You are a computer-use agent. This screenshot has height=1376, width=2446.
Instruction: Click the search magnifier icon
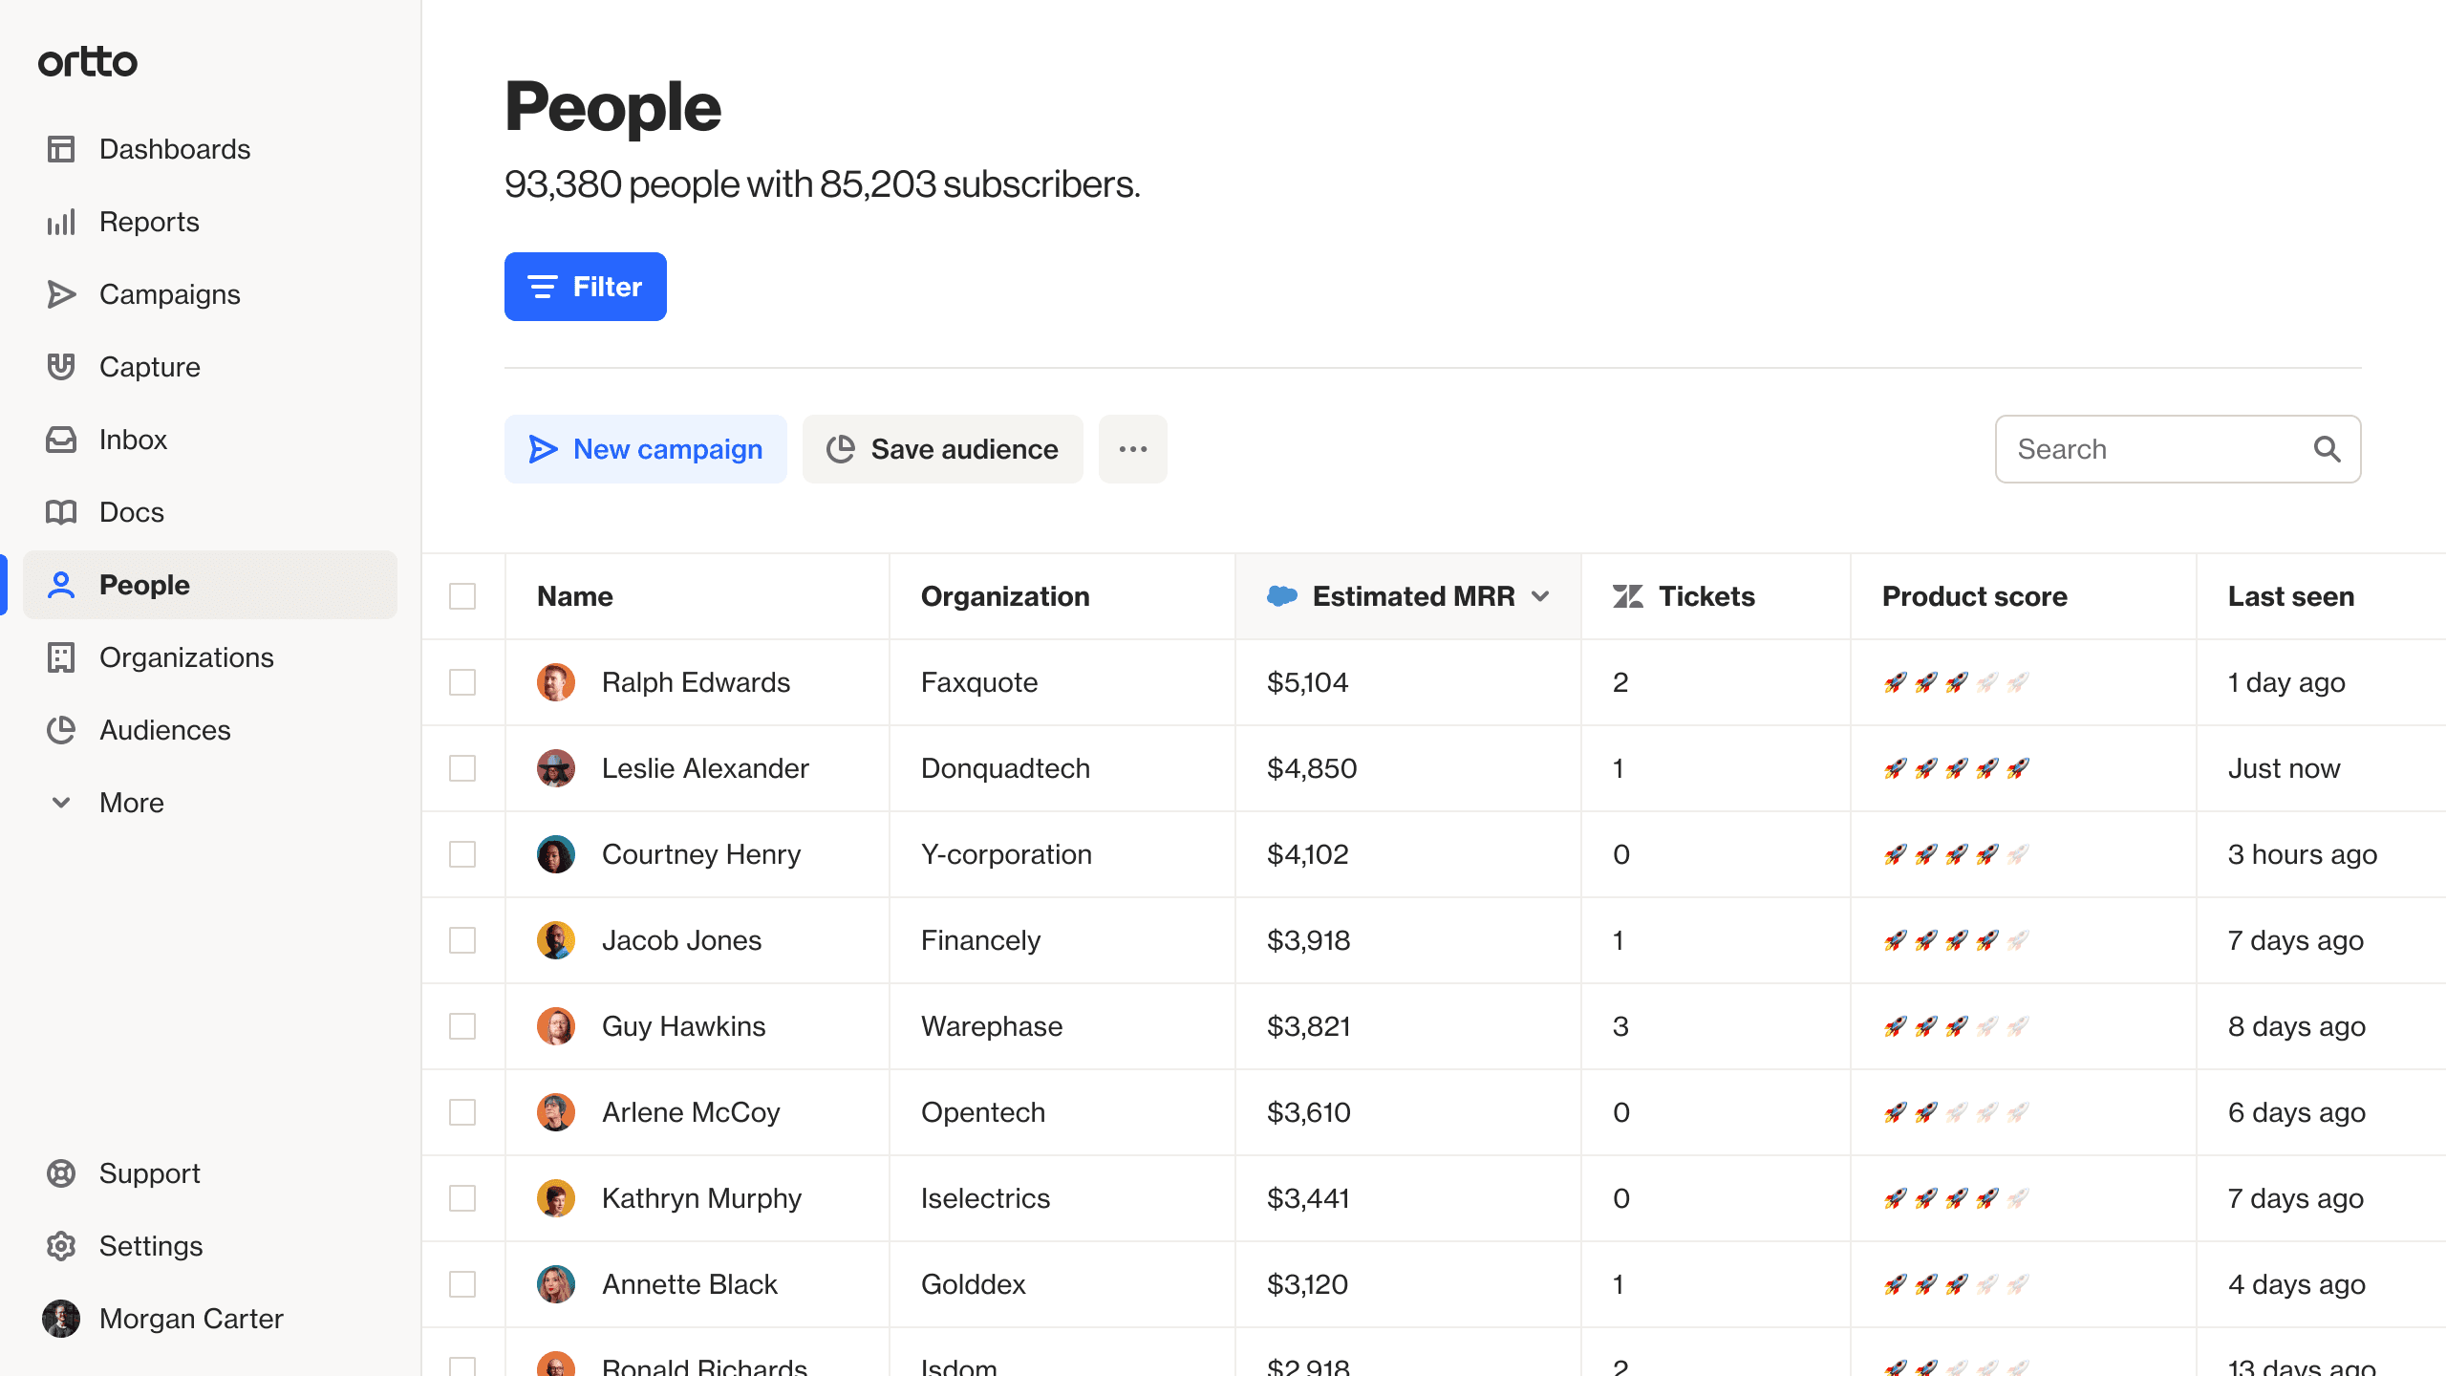tap(2328, 449)
